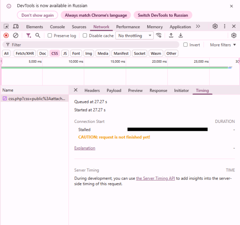Select the Network tab
The image size is (240, 225).
(x=101, y=27)
